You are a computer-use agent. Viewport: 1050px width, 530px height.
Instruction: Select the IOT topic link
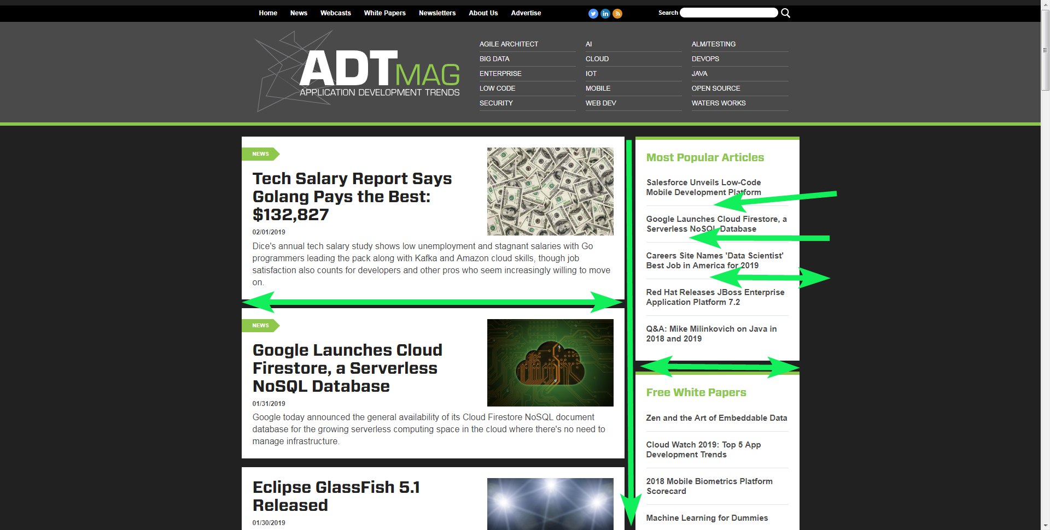coord(591,74)
